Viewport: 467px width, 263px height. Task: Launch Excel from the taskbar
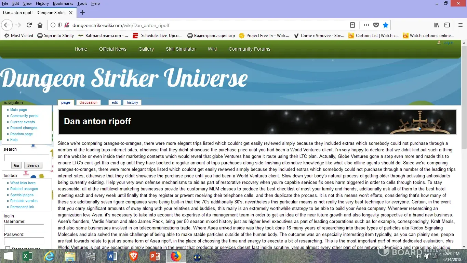[x=27, y=256]
